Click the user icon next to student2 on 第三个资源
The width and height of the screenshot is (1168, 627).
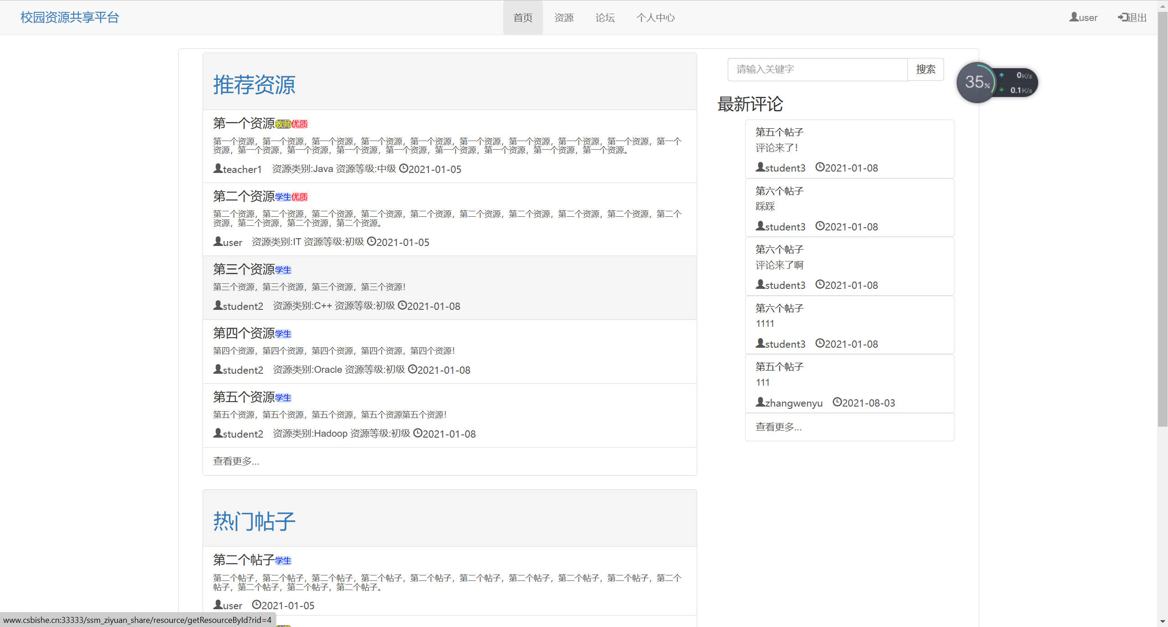point(218,305)
